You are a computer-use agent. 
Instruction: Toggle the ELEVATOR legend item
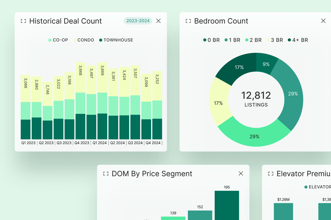318,187
